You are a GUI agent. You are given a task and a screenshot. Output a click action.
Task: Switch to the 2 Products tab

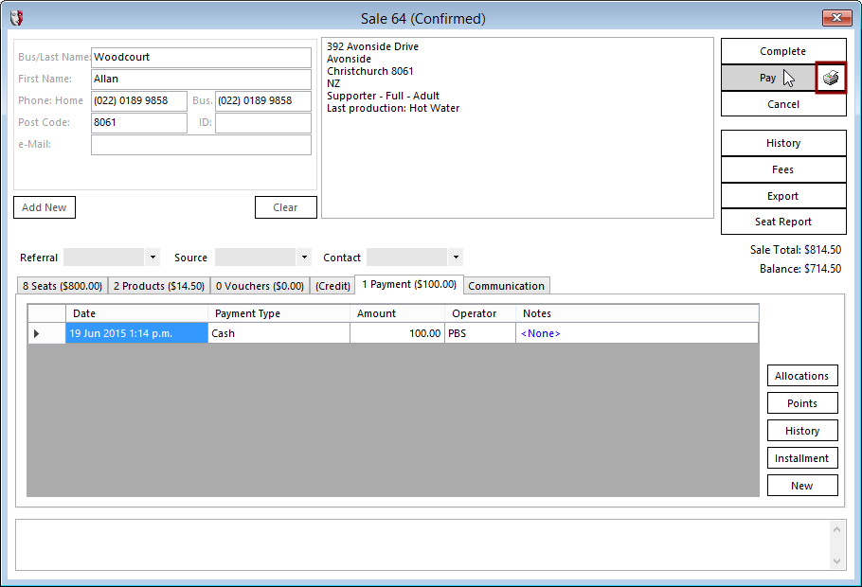[x=159, y=286]
